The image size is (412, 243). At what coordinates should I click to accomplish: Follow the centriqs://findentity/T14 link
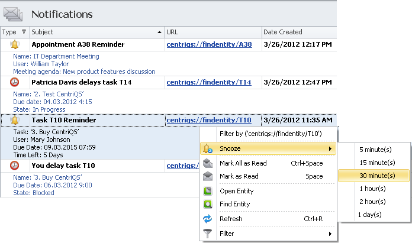[209, 82]
